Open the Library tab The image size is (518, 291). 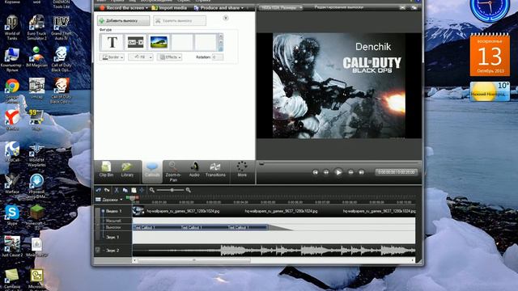(127, 170)
